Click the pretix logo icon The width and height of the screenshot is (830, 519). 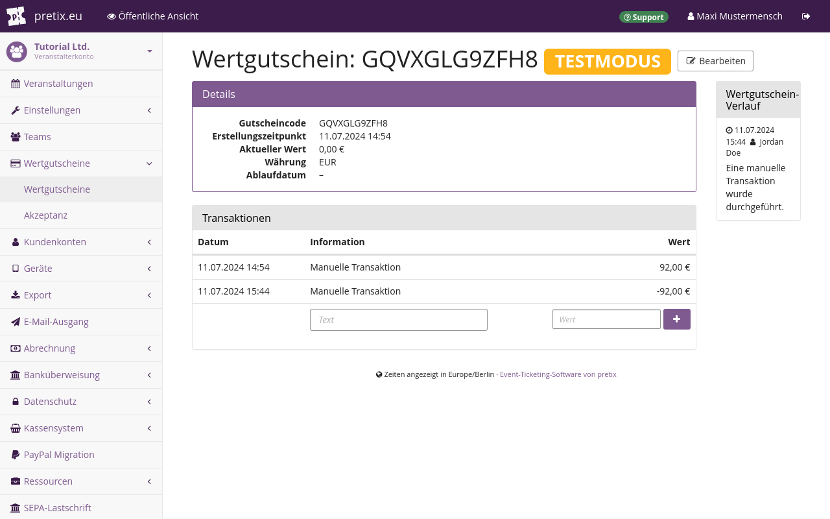(x=16, y=16)
